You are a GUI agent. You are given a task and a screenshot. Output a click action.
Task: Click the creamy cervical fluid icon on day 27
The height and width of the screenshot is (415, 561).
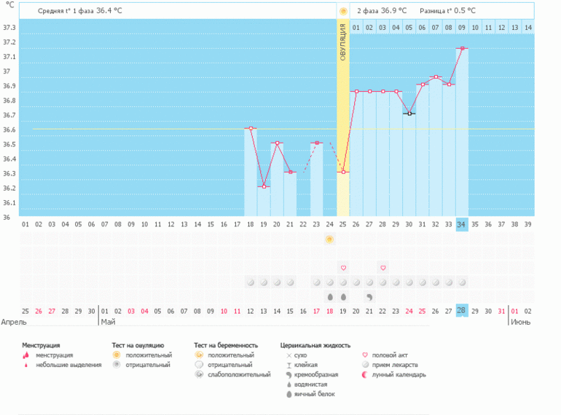click(369, 297)
